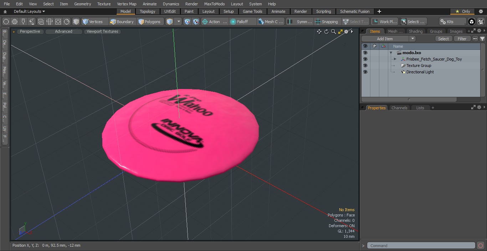Open the Default Layouts dropdown
Image resolution: width=487 pixels, height=251 pixels.
[29, 11]
